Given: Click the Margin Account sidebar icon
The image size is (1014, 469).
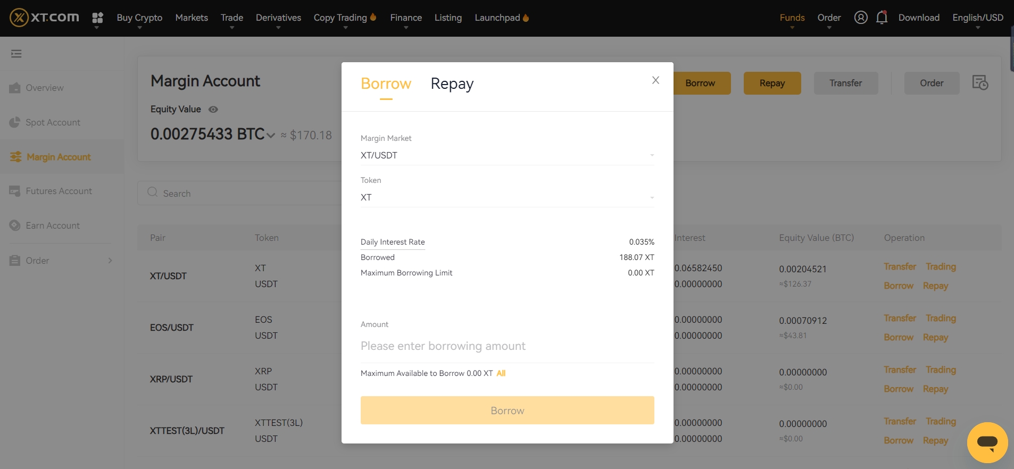Looking at the screenshot, I should coord(15,157).
